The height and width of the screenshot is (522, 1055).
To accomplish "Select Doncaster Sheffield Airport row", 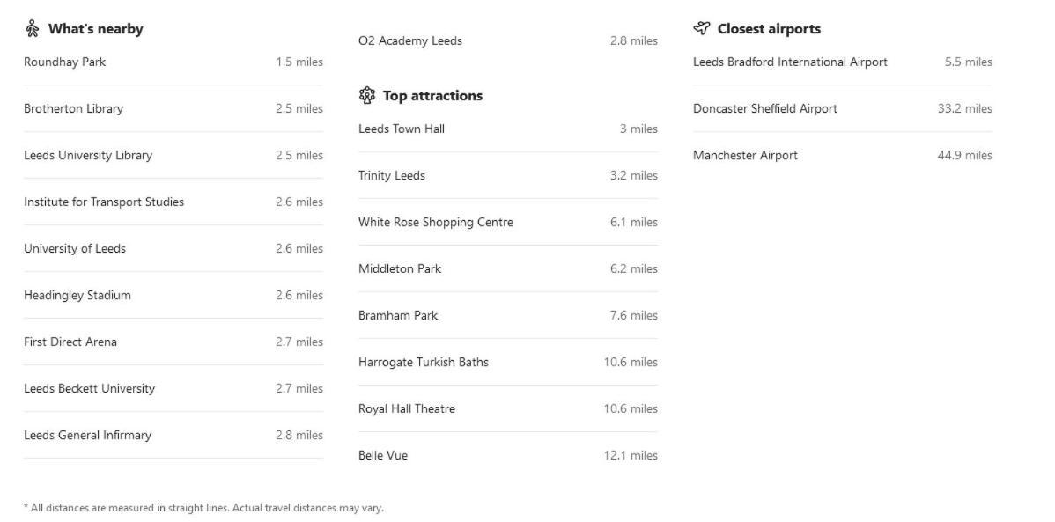I will (x=843, y=108).
